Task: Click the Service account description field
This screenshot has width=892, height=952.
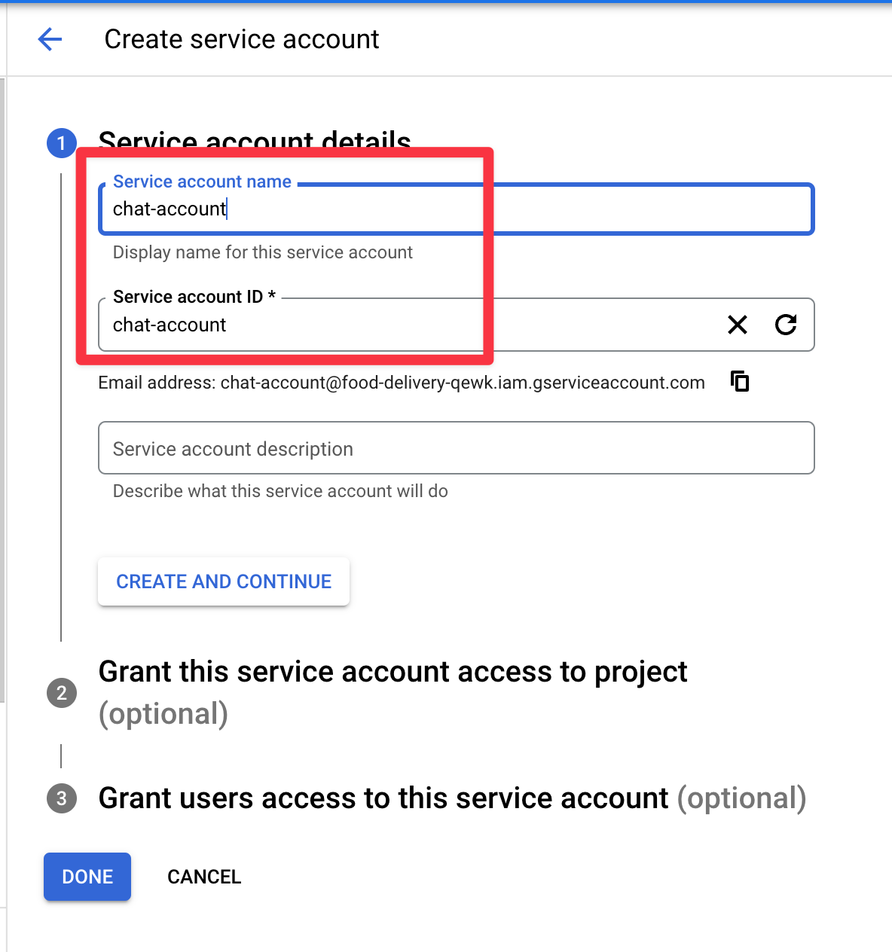Action: [x=456, y=449]
